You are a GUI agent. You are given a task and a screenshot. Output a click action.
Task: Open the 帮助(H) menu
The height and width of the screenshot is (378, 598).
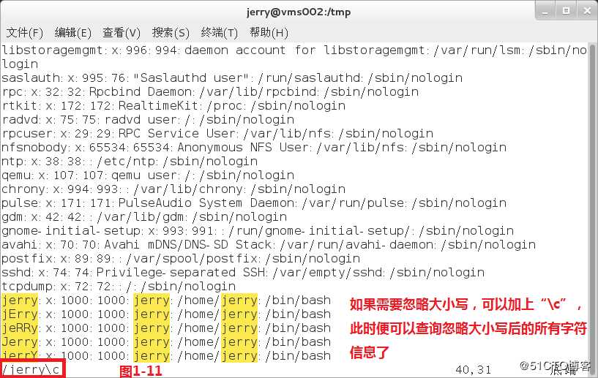point(269,33)
